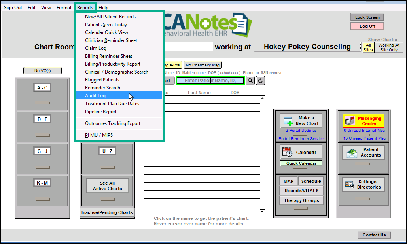Toggle Working At Site Only view

389,47
